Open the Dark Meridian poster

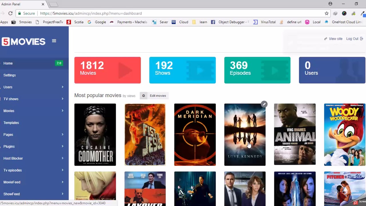tap(195, 135)
